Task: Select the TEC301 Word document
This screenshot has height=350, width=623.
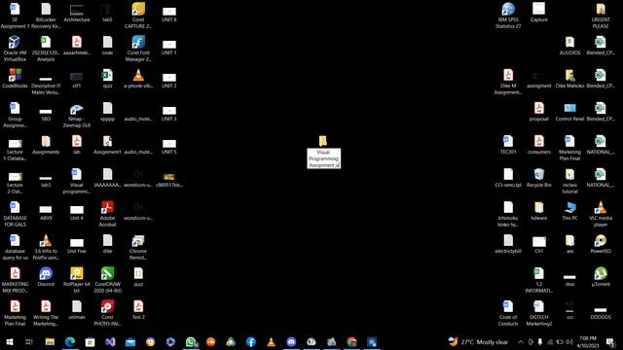Action: point(508,144)
